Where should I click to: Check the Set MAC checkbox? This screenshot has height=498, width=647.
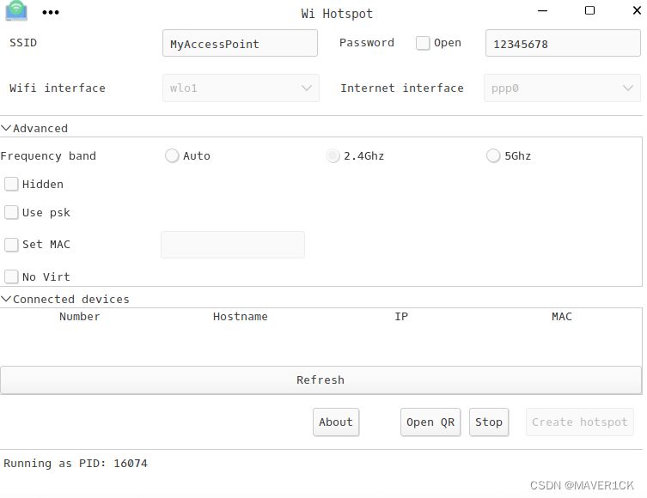click(x=11, y=245)
